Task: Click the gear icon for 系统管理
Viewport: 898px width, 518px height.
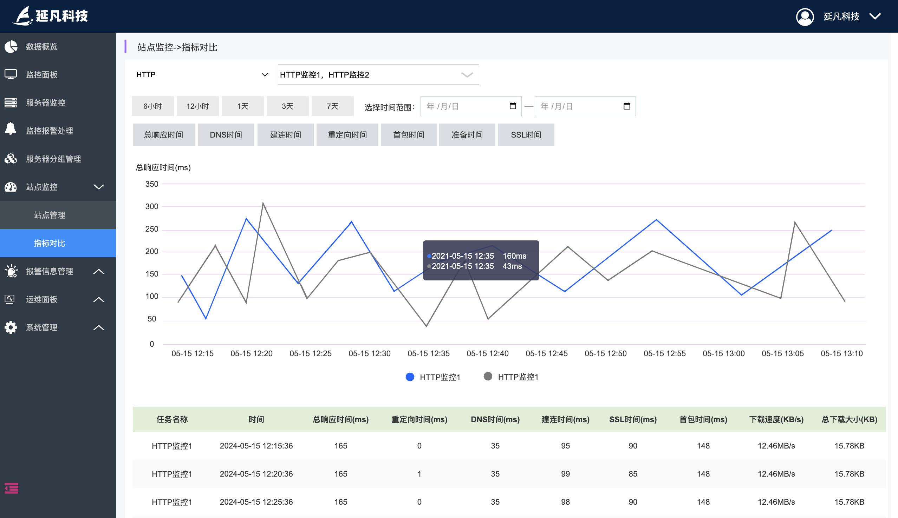Action: (11, 327)
